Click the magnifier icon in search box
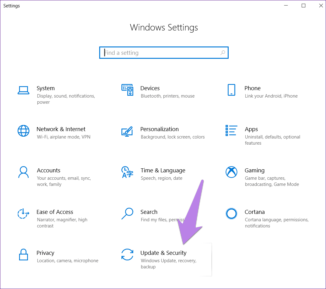This screenshot has width=326, height=289. coord(222,53)
